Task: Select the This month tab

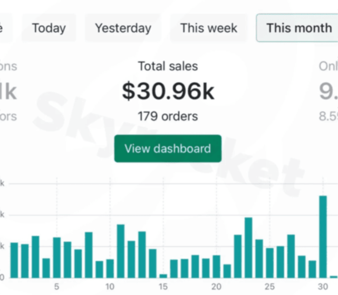Action: [x=298, y=28]
